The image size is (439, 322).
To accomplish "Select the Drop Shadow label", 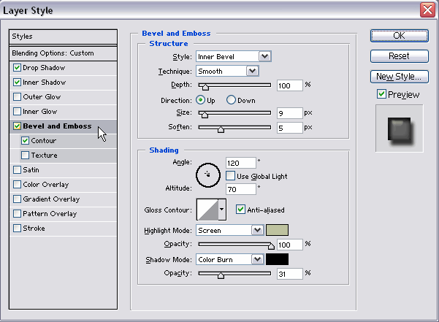I will [x=44, y=68].
